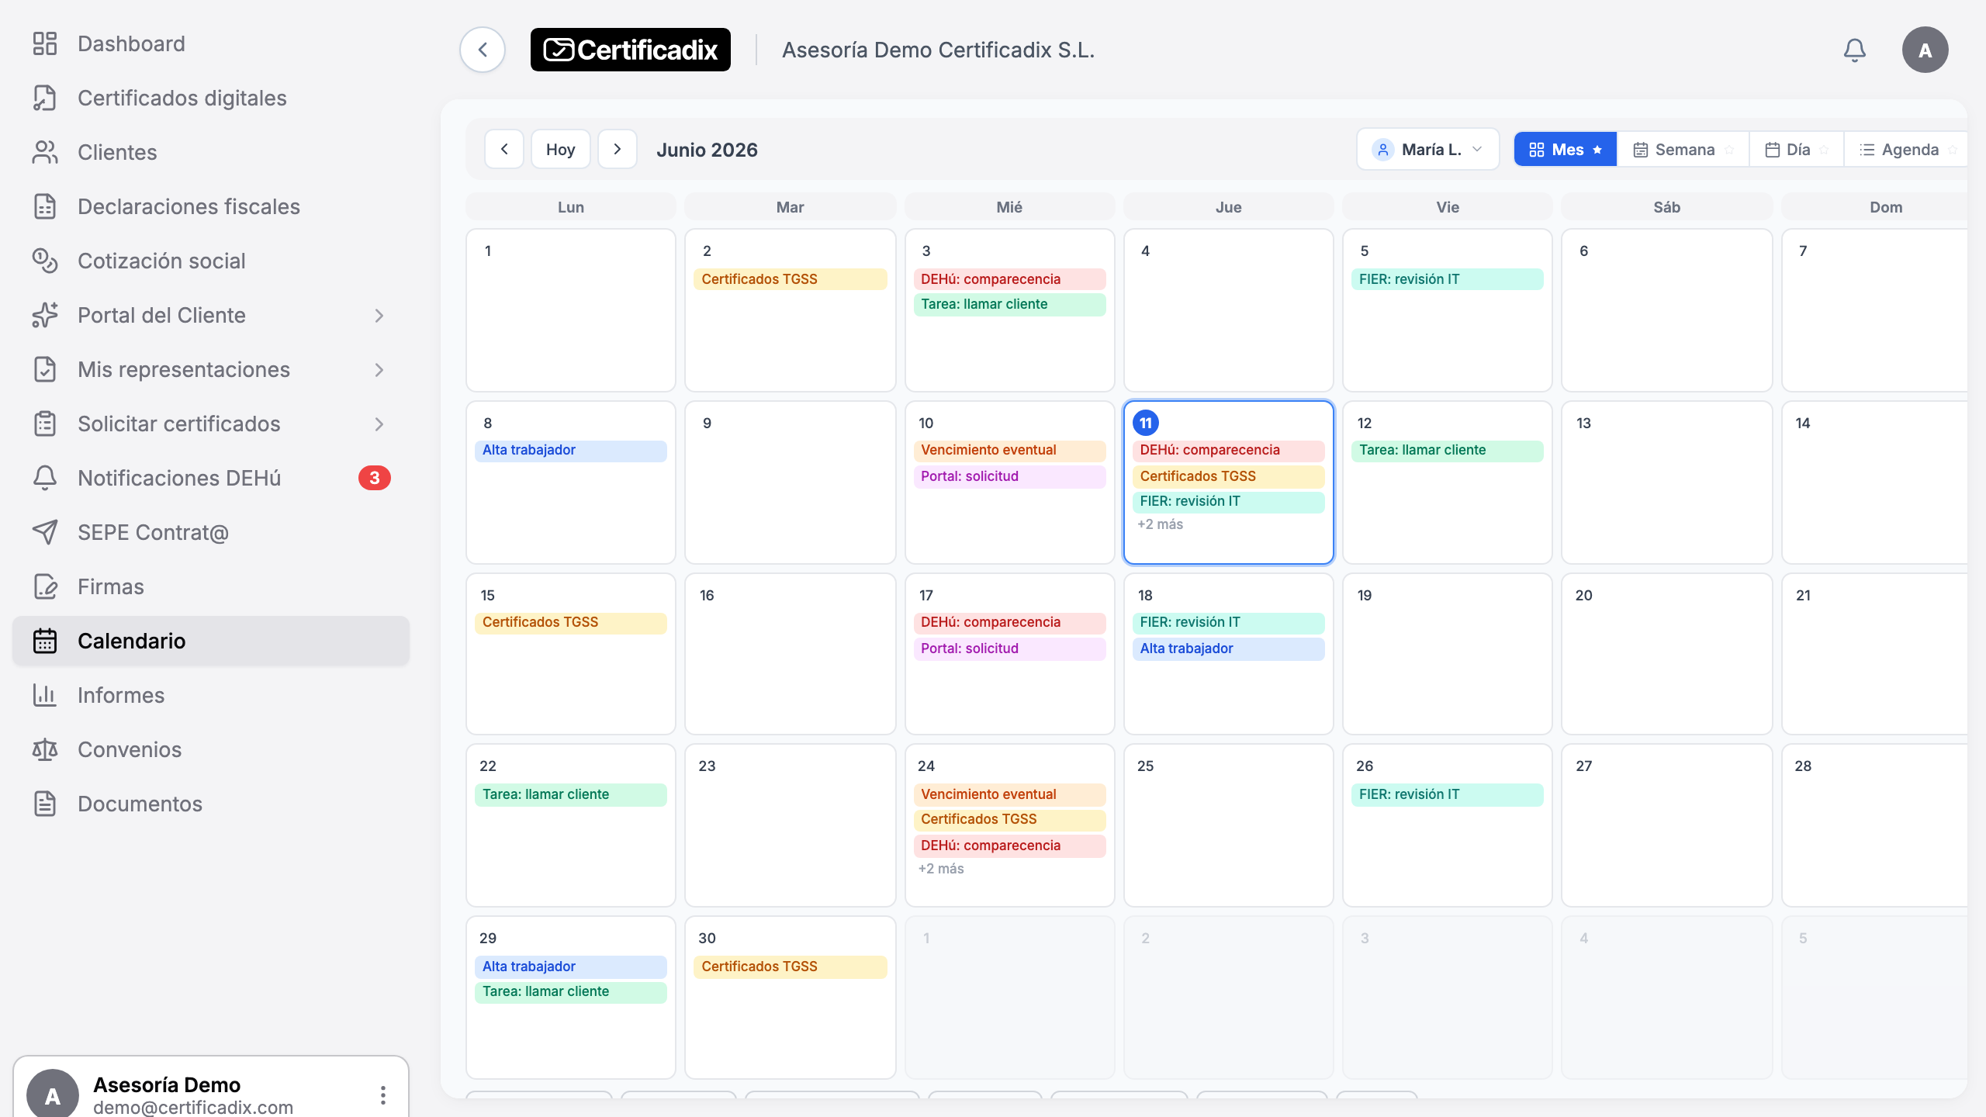1986x1117 pixels.
Task: Expand Mis representaciones submenu
Action: coord(379,369)
